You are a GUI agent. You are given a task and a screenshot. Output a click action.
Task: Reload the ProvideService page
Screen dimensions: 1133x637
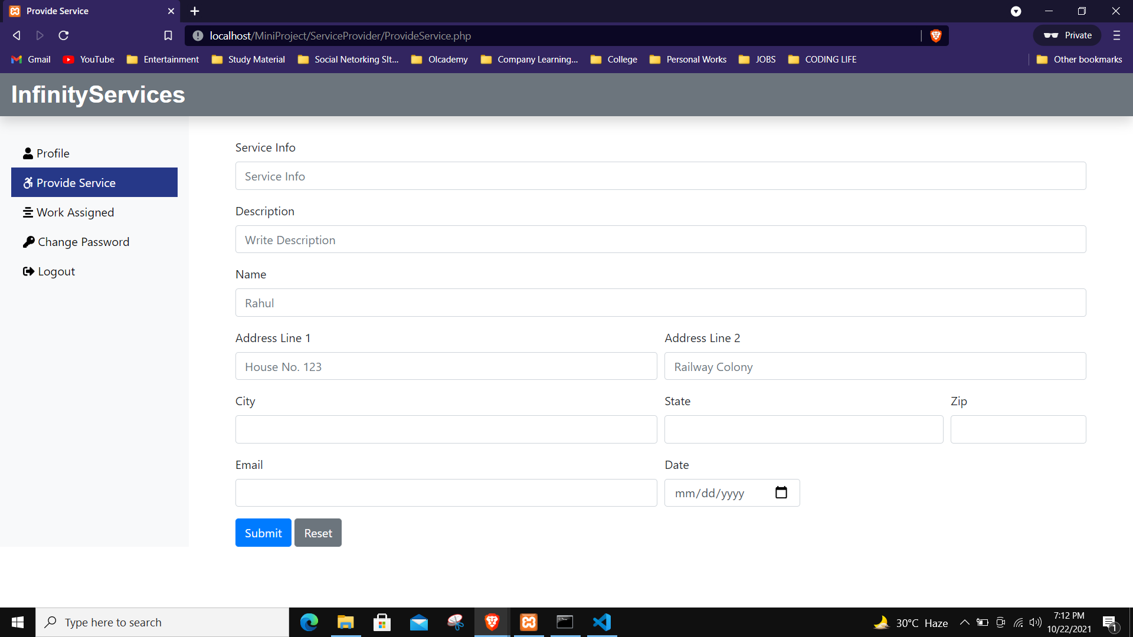[x=63, y=35]
